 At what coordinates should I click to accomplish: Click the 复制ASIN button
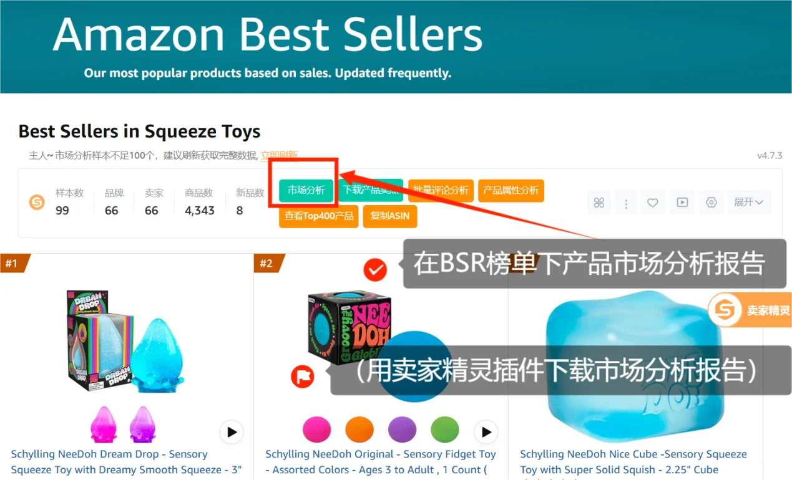(x=390, y=216)
